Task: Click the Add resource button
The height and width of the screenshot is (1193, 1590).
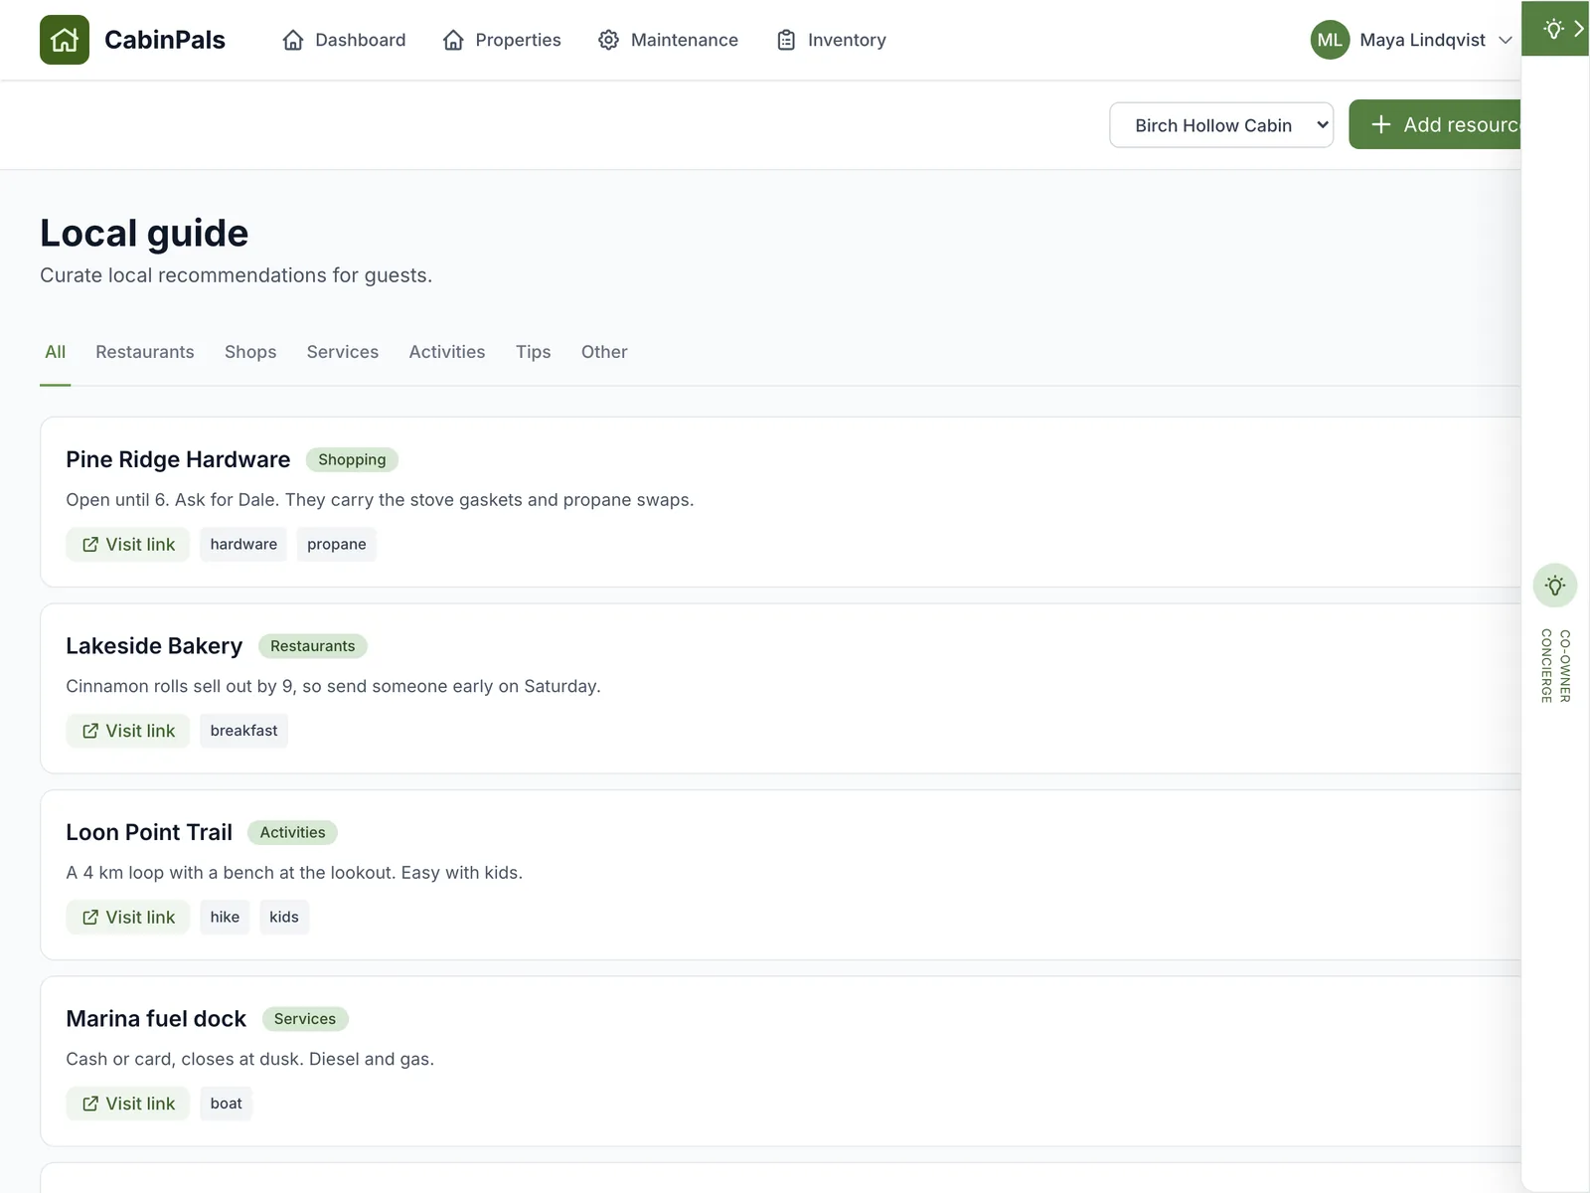Action: [1435, 124]
